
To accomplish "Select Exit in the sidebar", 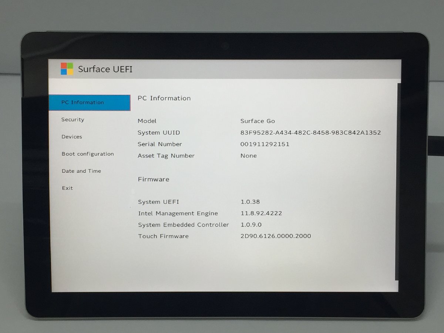I will [x=67, y=188].
